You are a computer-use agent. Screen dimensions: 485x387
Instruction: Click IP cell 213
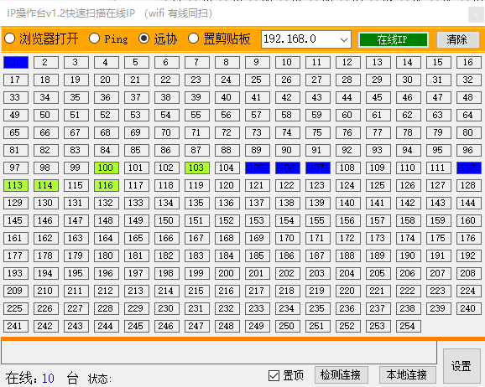(x=137, y=292)
